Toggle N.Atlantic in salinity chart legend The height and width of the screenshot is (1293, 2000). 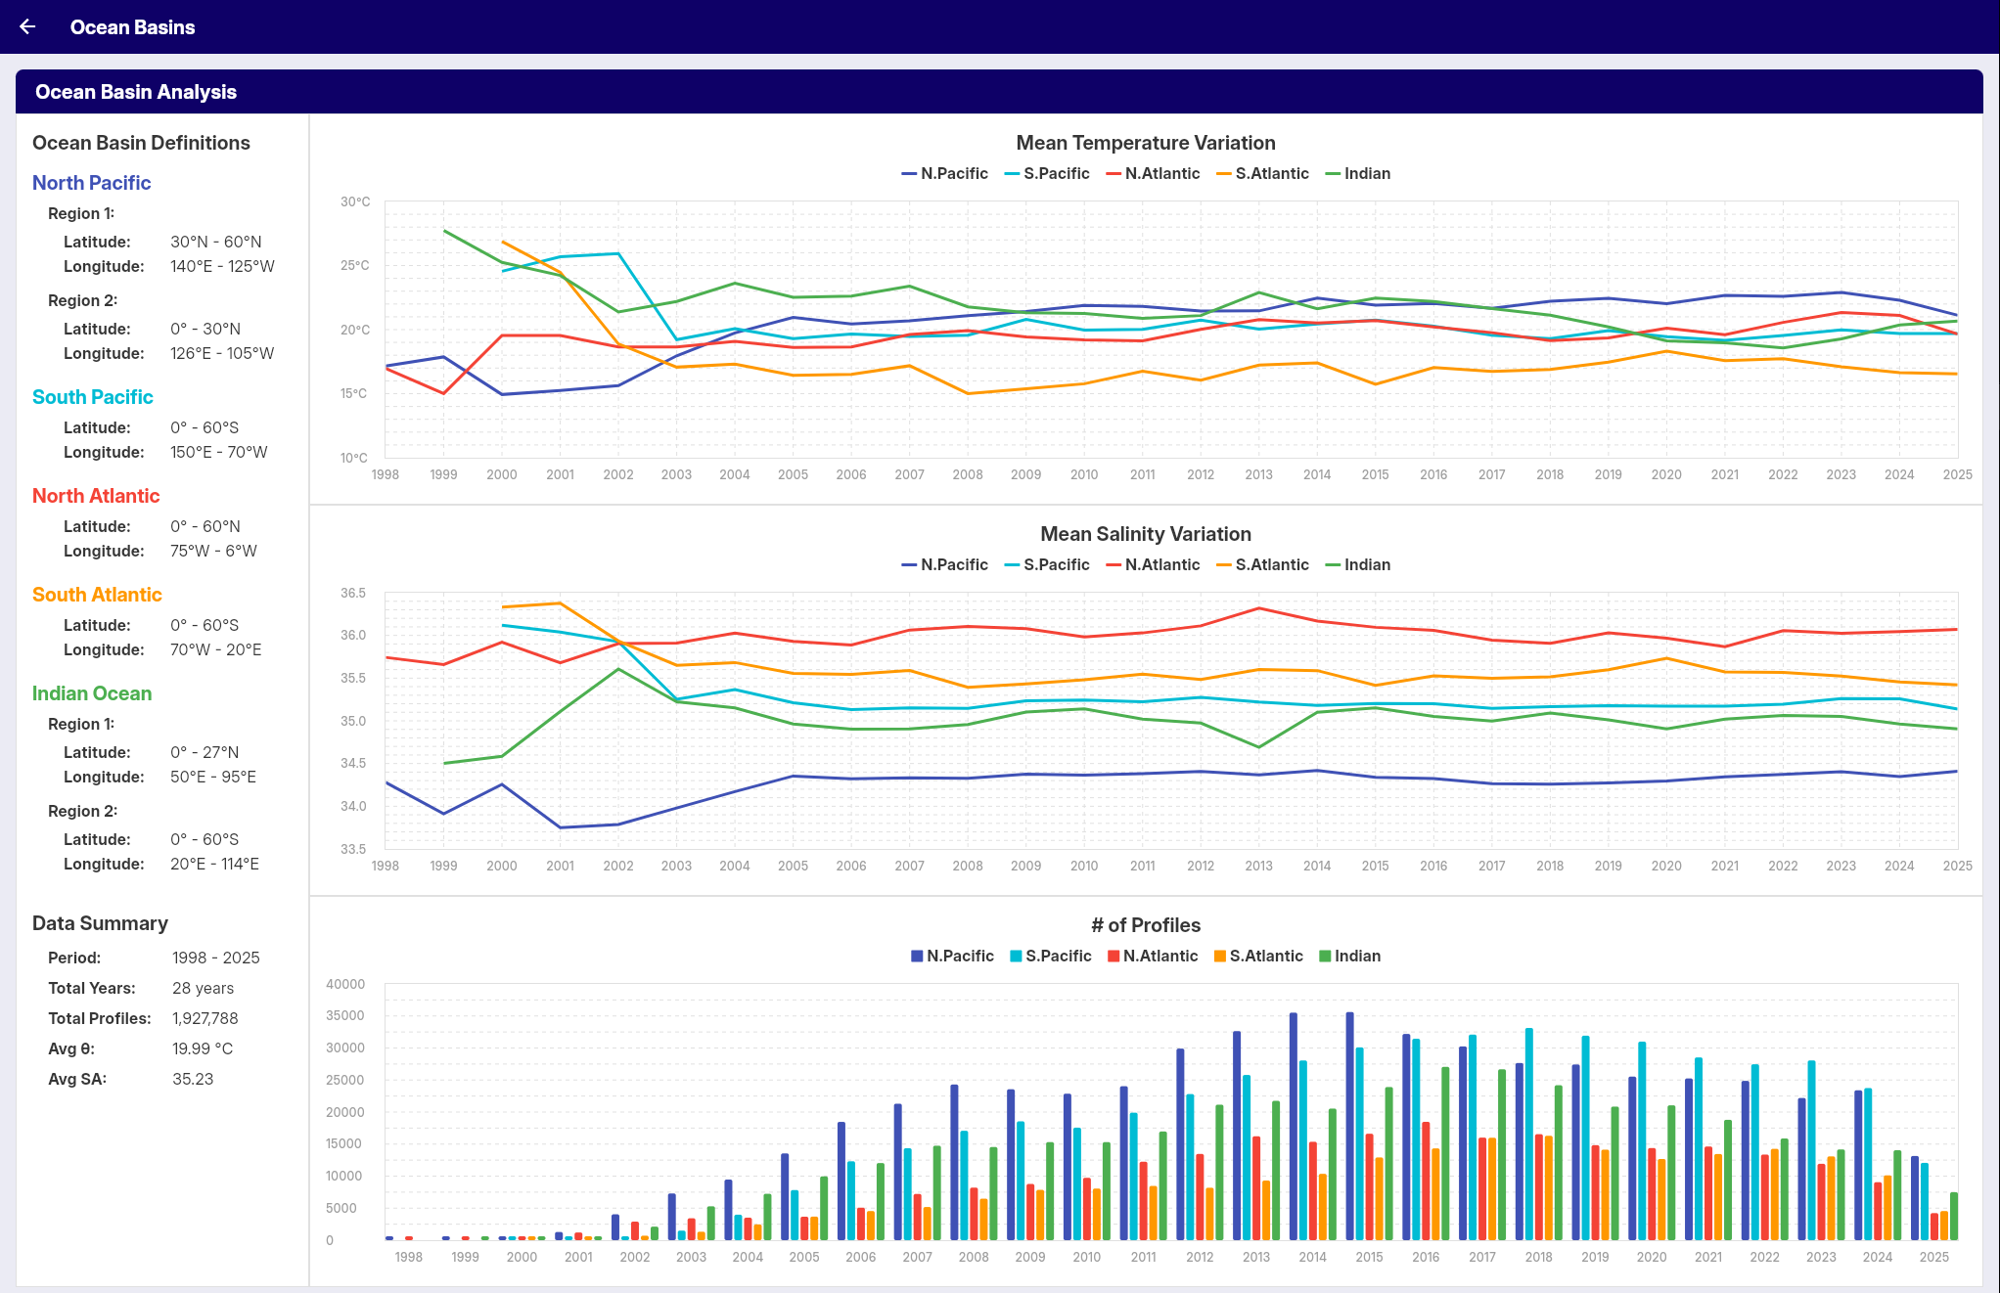(1152, 564)
